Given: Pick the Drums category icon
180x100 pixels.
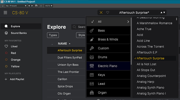Looking at the screenshot, I should 92,57.
